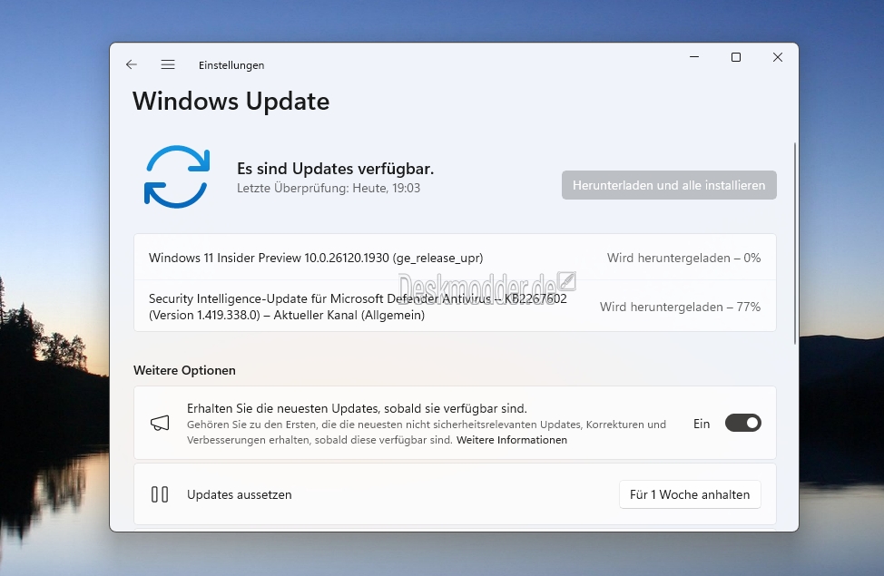Select the Security Intelligence-Update Defender row
Viewport: 884px width, 576px height.
point(455,306)
